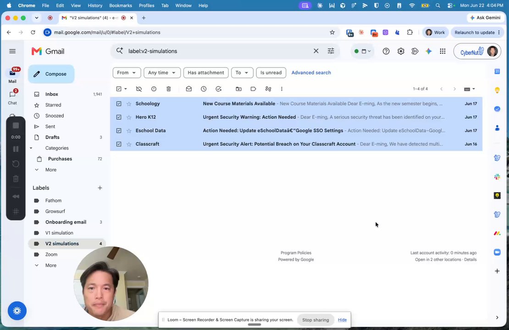509x330 pixels.
Task: Open the Bookmarks menu
Action: 121,5
